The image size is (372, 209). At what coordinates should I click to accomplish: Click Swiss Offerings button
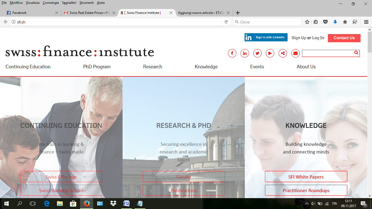coord(61,177)
